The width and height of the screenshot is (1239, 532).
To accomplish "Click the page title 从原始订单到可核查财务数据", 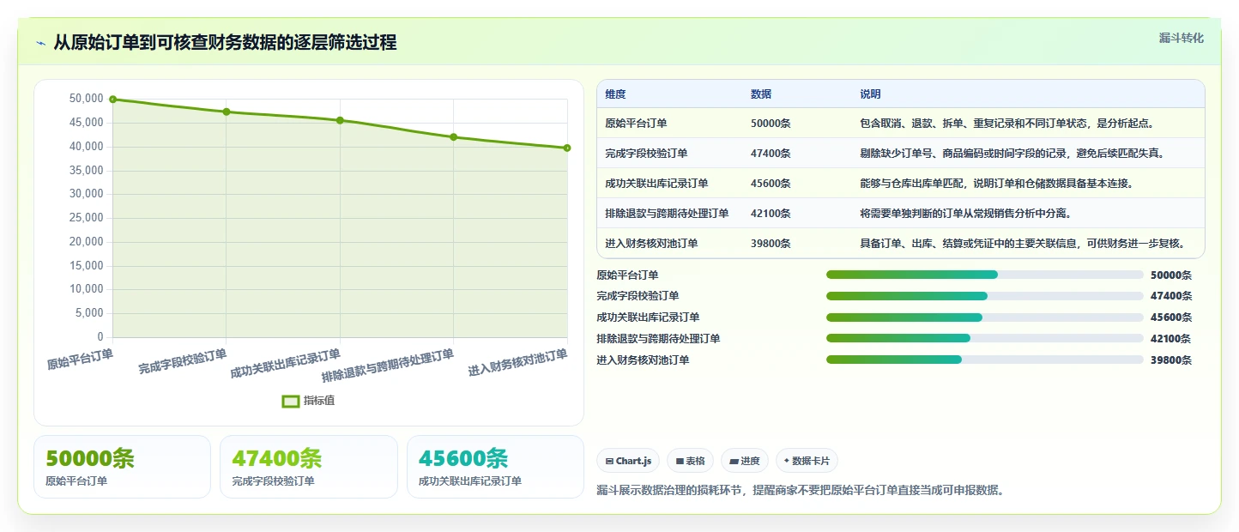I will coord(225,42).
